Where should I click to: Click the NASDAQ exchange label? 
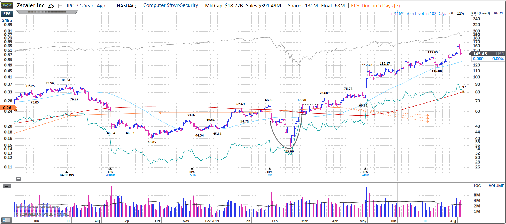[x=126, y=6]
